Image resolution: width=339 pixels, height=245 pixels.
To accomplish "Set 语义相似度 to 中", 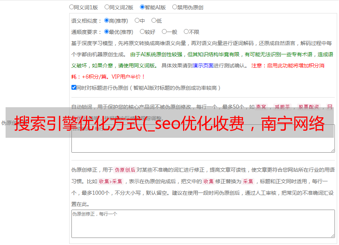I will pyautogui.click(x=137, y=20).
